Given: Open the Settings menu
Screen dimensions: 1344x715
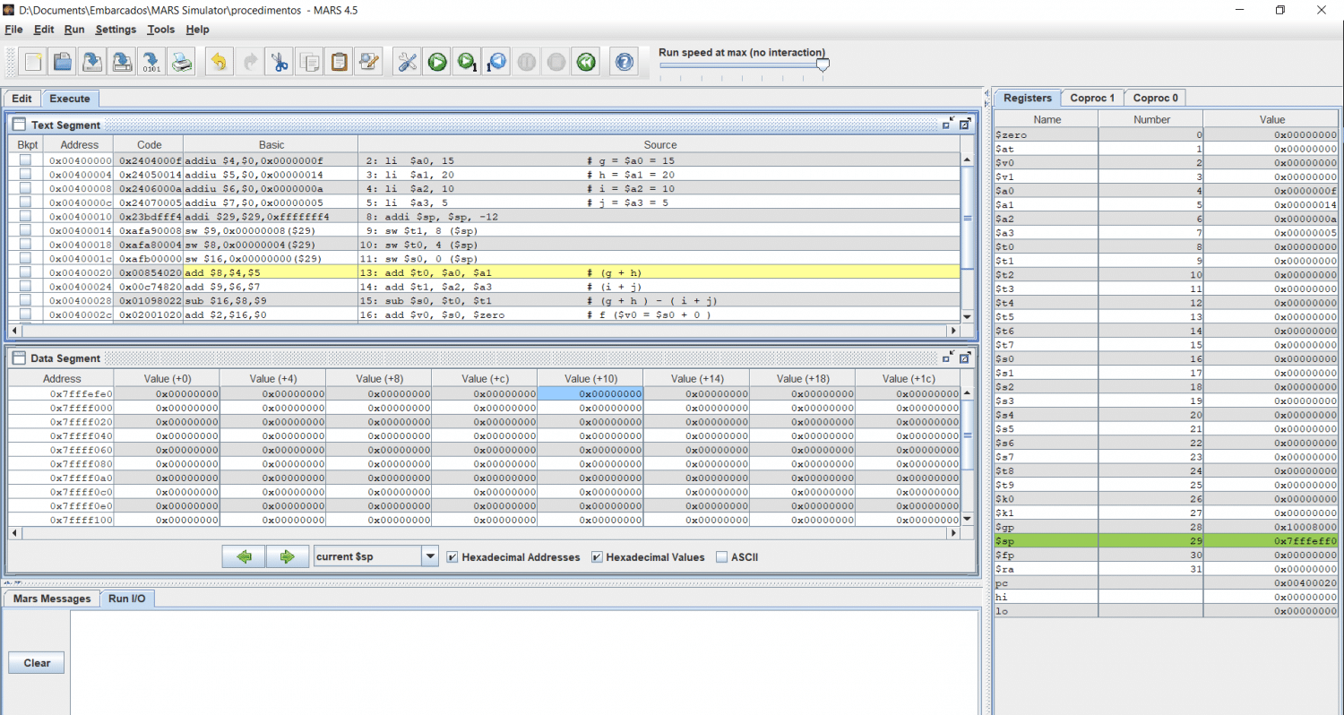Looking at the screenshot, I should point(116,30).
